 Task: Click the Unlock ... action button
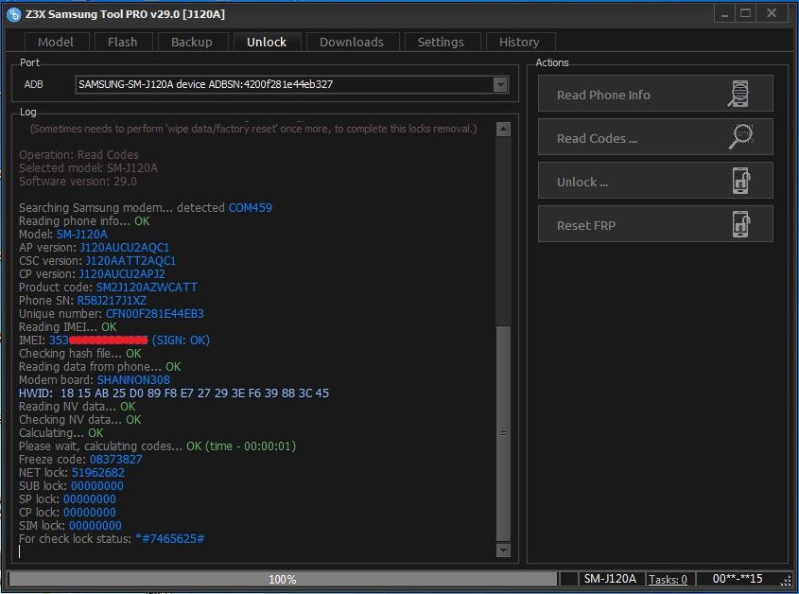[655, 181]
